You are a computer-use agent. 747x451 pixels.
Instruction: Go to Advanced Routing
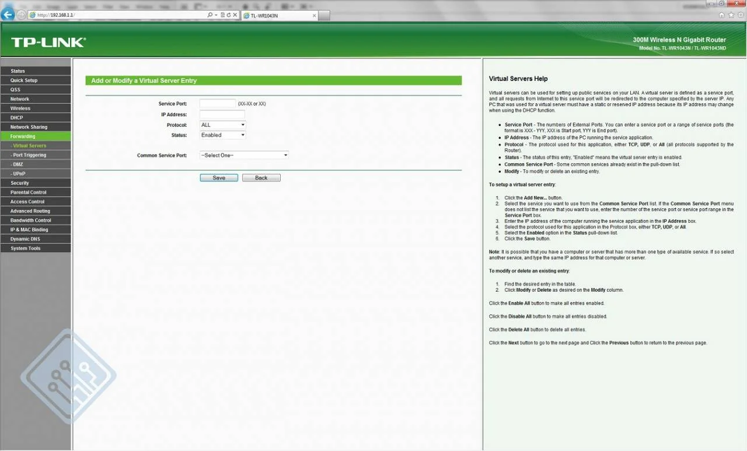[x=36, y=211]
